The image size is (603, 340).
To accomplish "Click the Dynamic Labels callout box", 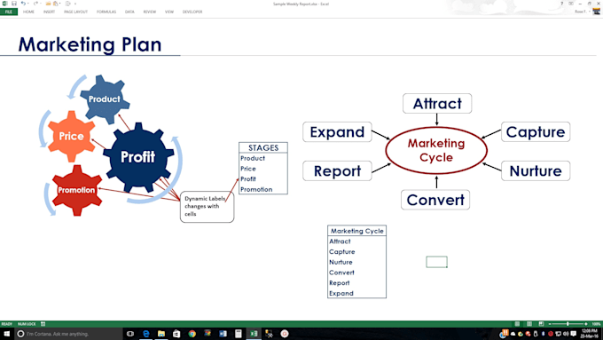I will tap(207, 207).
